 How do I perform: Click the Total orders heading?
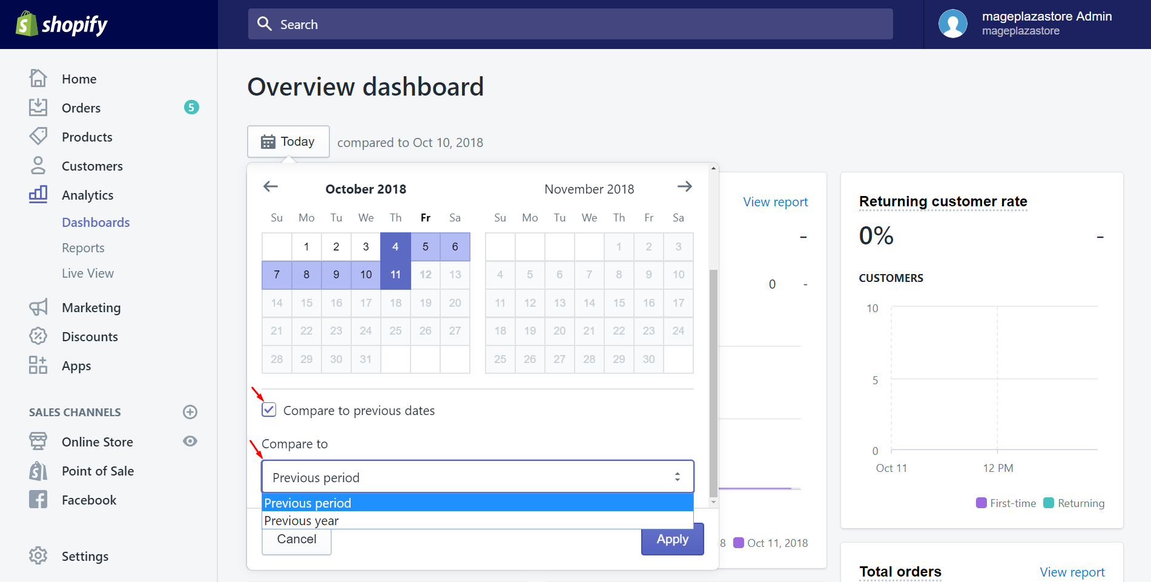pyautogui.click(x=900, y=572)
